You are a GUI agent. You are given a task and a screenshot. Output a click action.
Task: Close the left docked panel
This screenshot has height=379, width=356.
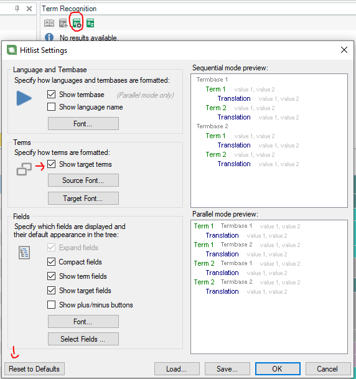(x=29, y=9)
